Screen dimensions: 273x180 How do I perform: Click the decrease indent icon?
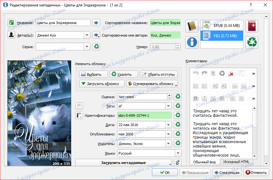tap(244, 86)
